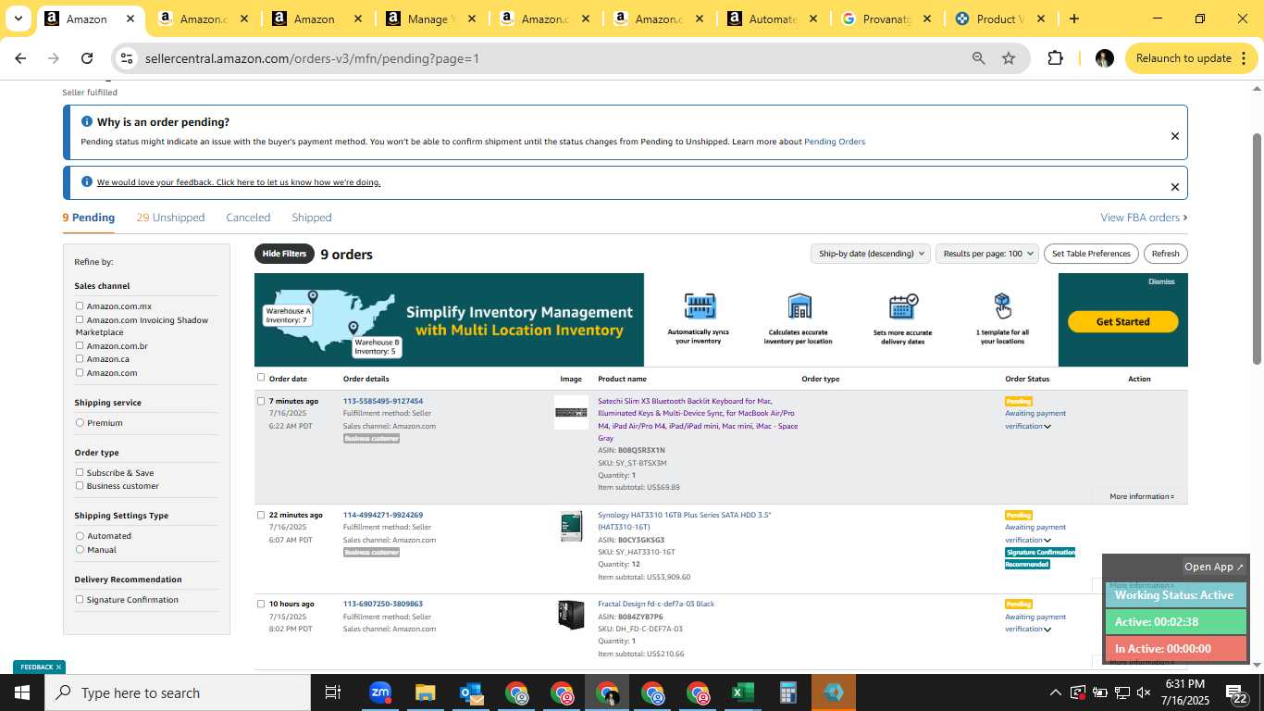Close the FEEDBACK tab with its X
The width and height of the screenshot is (1264, 711).
click(58, 667)
